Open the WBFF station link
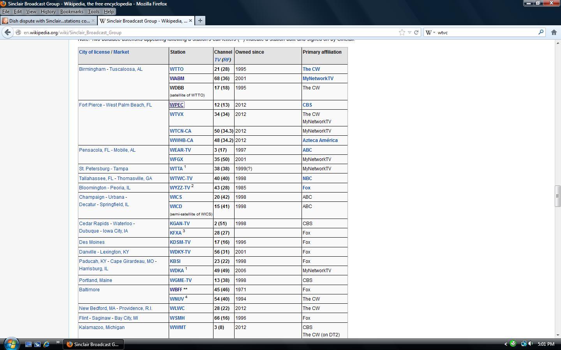Screen dimensions: 561x350 pos(176,290)
